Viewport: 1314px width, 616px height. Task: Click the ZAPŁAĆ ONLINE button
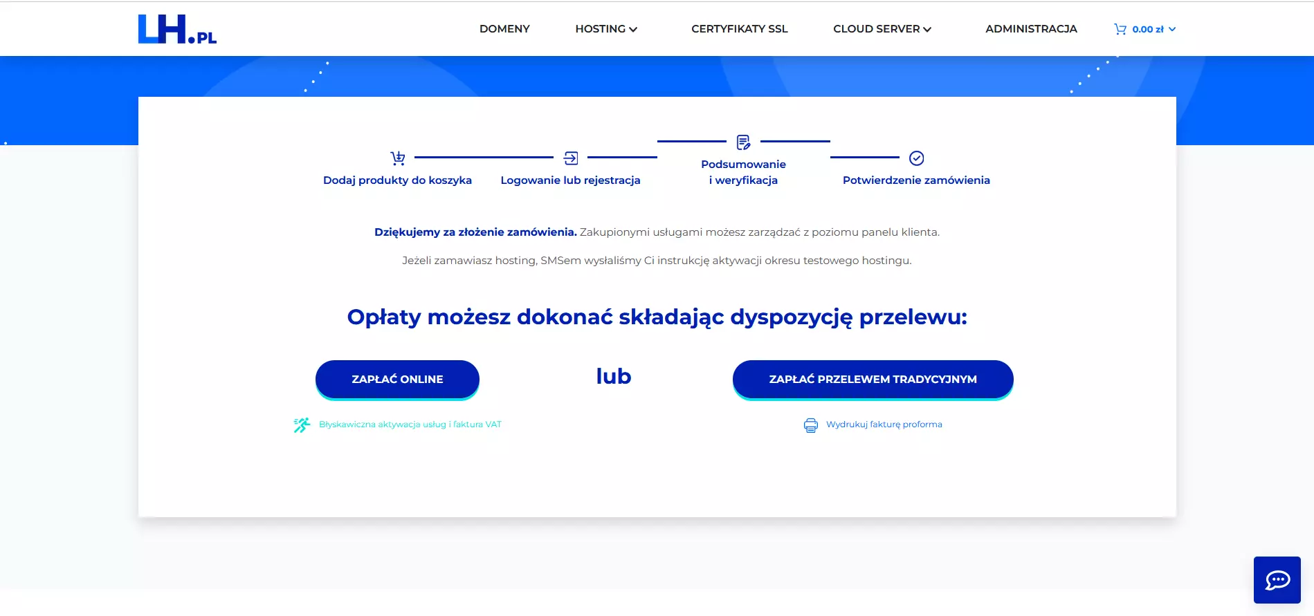(x=397, y=380)
